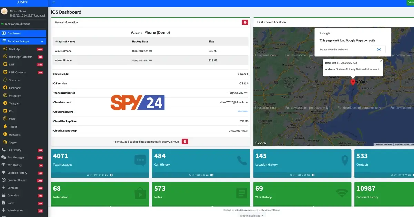Viewport: 414px width, 217px height.
Task: Open Text Messages from the sidebar
Action: point(23,158)
